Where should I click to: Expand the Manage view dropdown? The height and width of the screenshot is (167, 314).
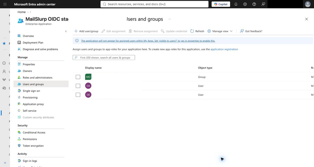tap(220, 31)
